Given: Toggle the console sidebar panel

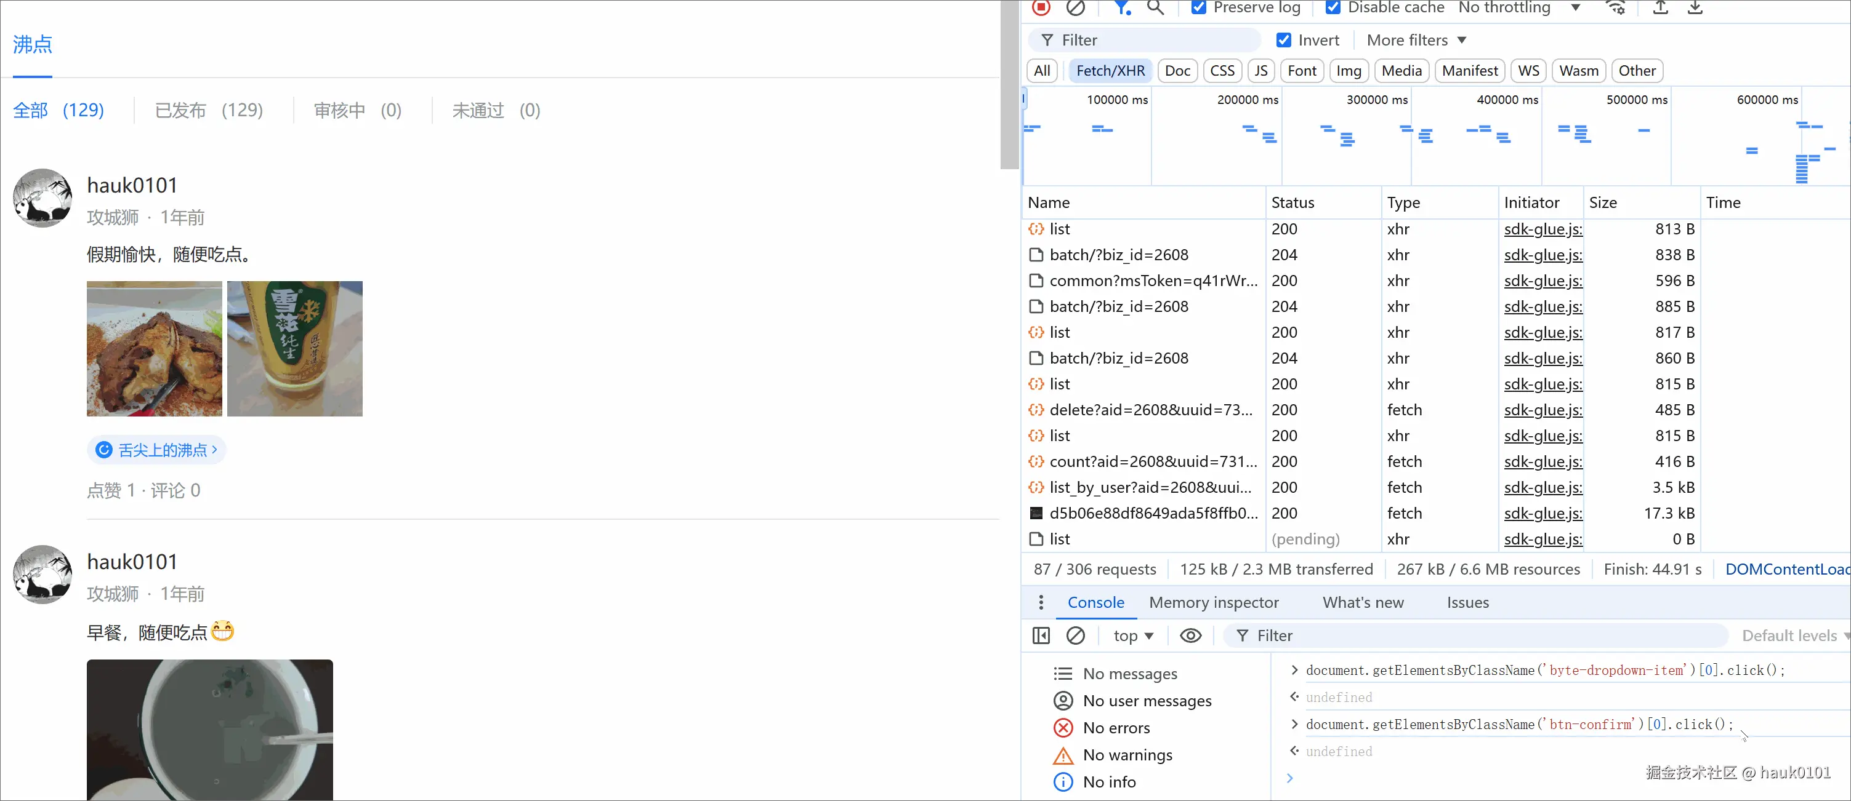Looking at the screenshot, I should click(1041, 635).
